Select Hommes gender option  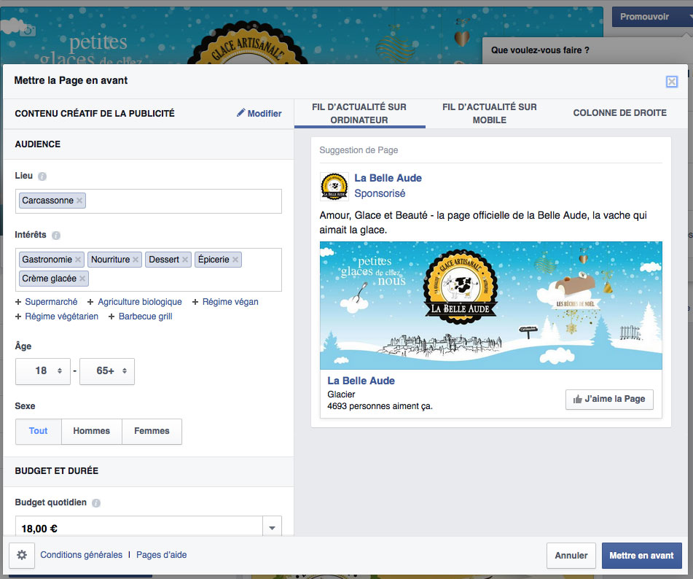pyautogui.click(x=92, y=431)
